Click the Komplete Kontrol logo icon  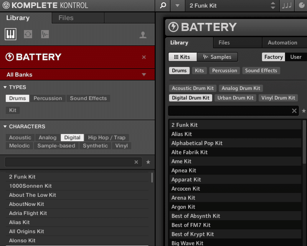6,5
